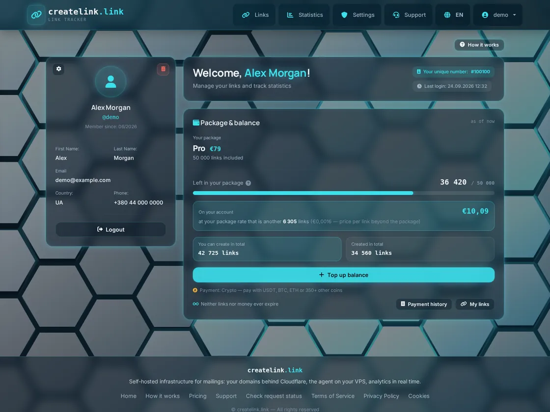The height and width of the screenshot is (412, 550).
Task: Click the Links nav chain icon
Action: tap(246, 15)
